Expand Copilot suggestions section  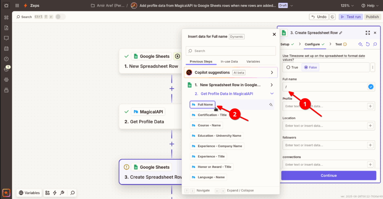tap(230, 72)
